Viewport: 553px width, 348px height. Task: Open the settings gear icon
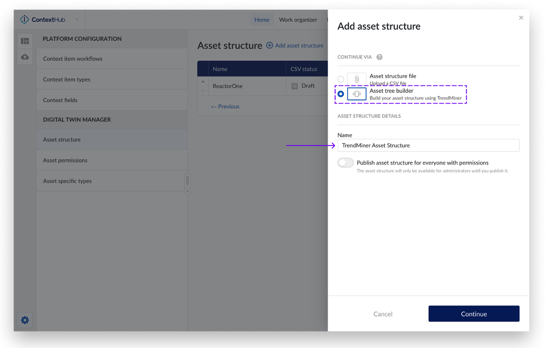click(25, 320)
